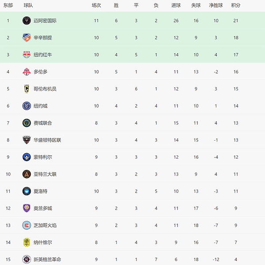Click the 东部 conference header
Image resolution: width=265 pixels, height=265 pixels.
click(x=8, y=5)
